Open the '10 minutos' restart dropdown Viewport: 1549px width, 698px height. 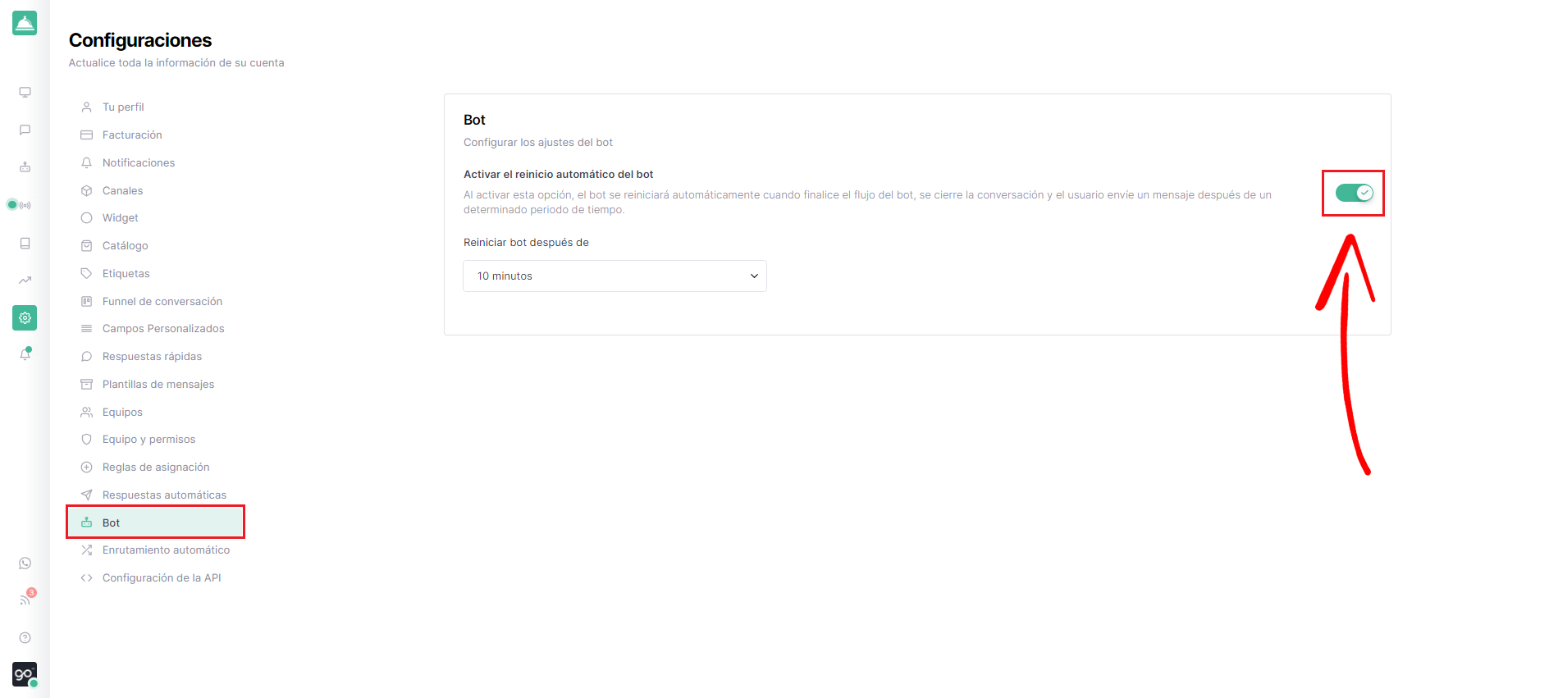(615, 276)
